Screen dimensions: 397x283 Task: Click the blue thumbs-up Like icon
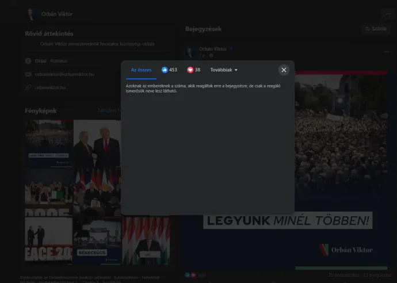coord(165,70)
